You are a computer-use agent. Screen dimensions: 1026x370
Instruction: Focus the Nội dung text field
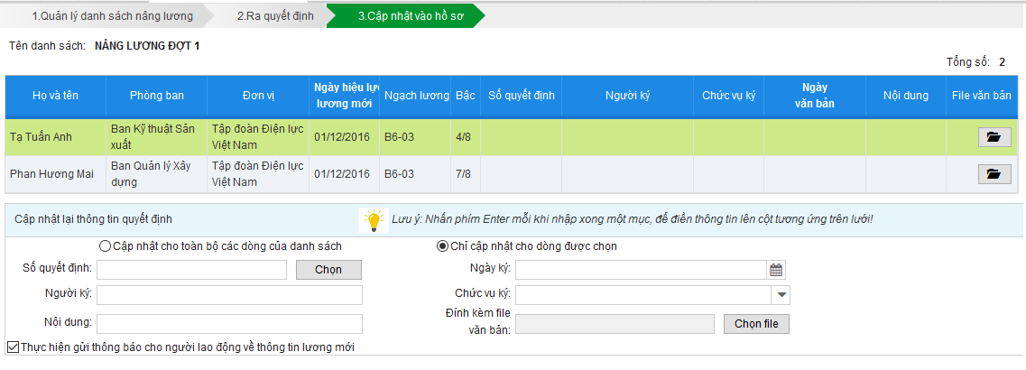[x=230, y=324]
